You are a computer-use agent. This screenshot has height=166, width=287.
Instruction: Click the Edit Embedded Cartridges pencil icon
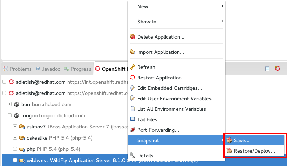pyautogui.click(x=132, y=88)
